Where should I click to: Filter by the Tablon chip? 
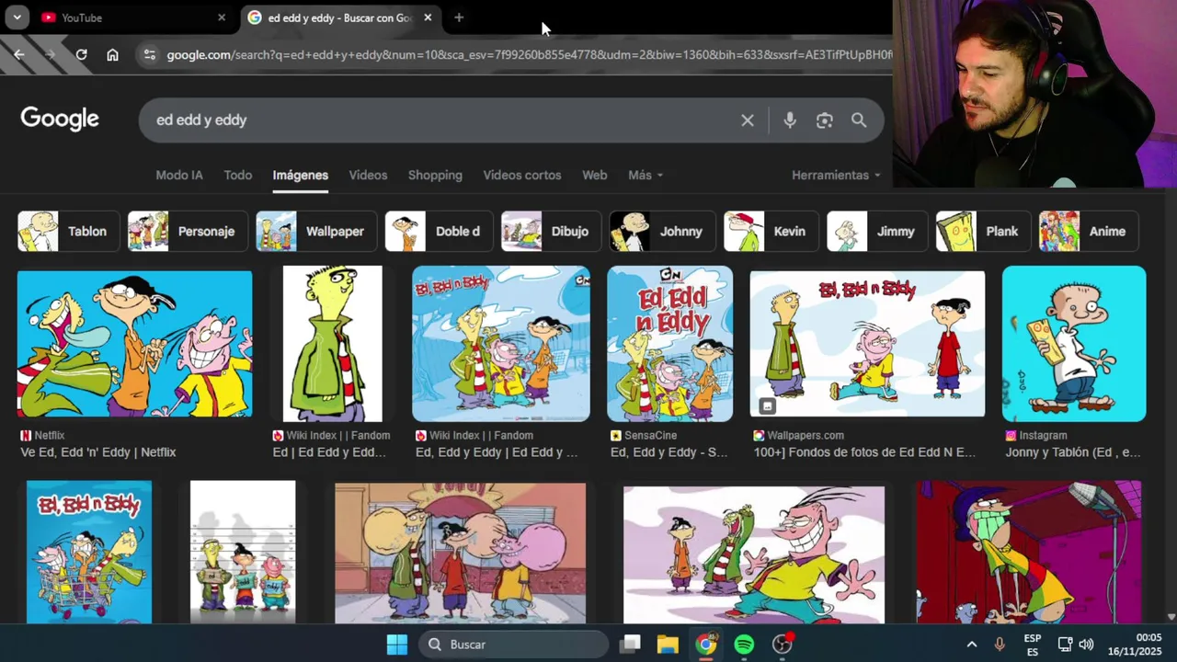tap(68, 232)
